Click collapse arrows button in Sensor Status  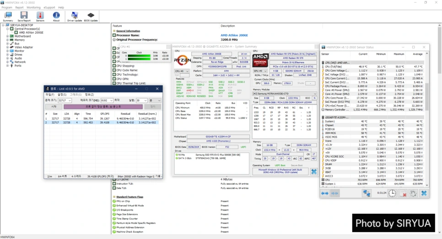[x=334, y=193]
